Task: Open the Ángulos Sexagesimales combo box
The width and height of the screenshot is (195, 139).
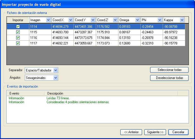Action: 42,78
